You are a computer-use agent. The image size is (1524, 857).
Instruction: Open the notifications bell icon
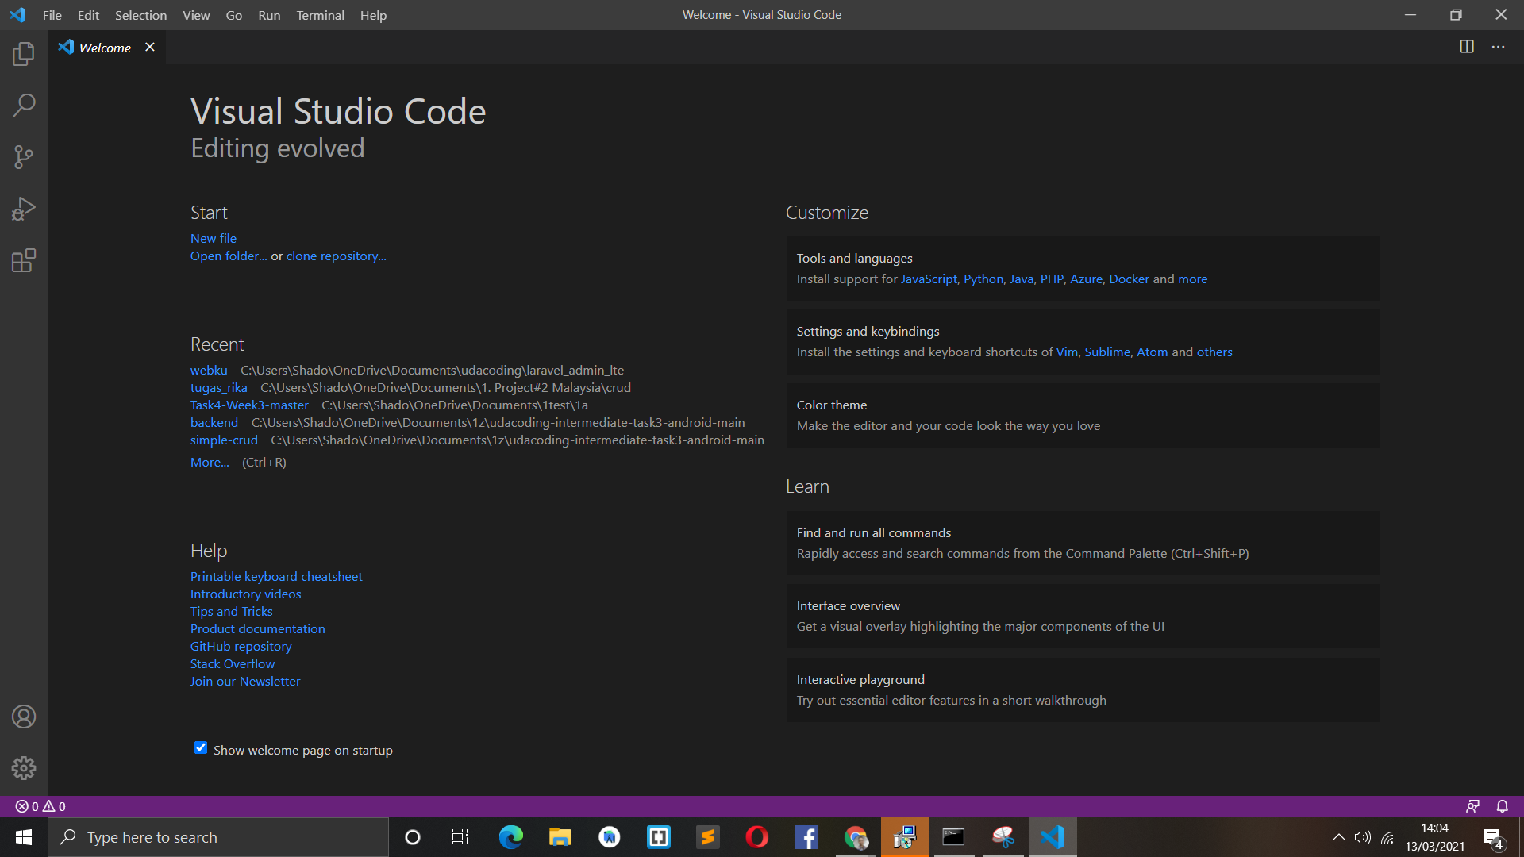1502,805
